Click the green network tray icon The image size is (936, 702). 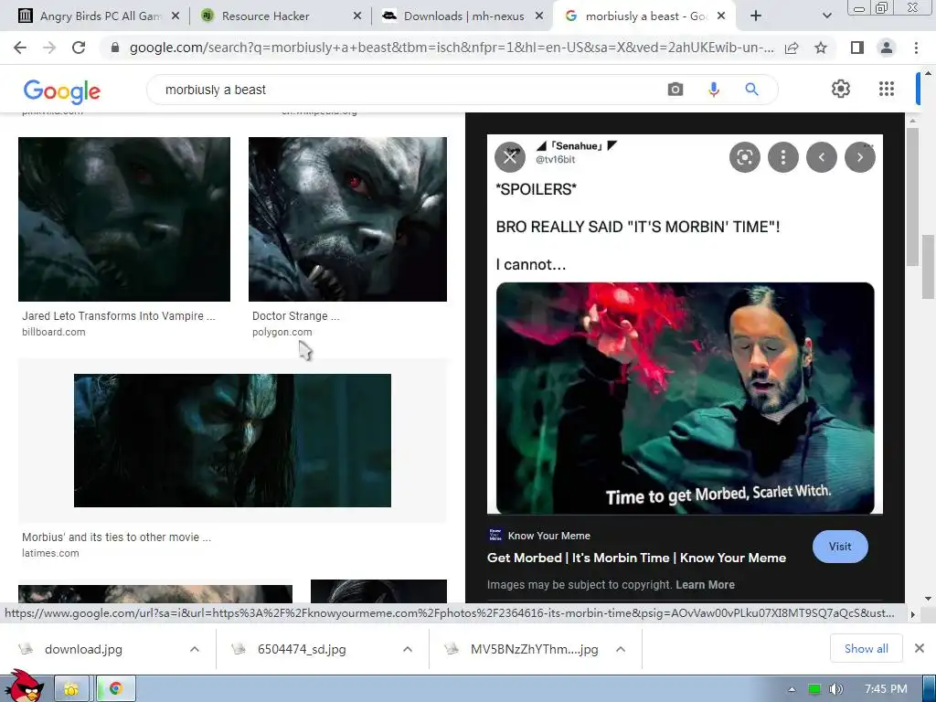[814, 689]
